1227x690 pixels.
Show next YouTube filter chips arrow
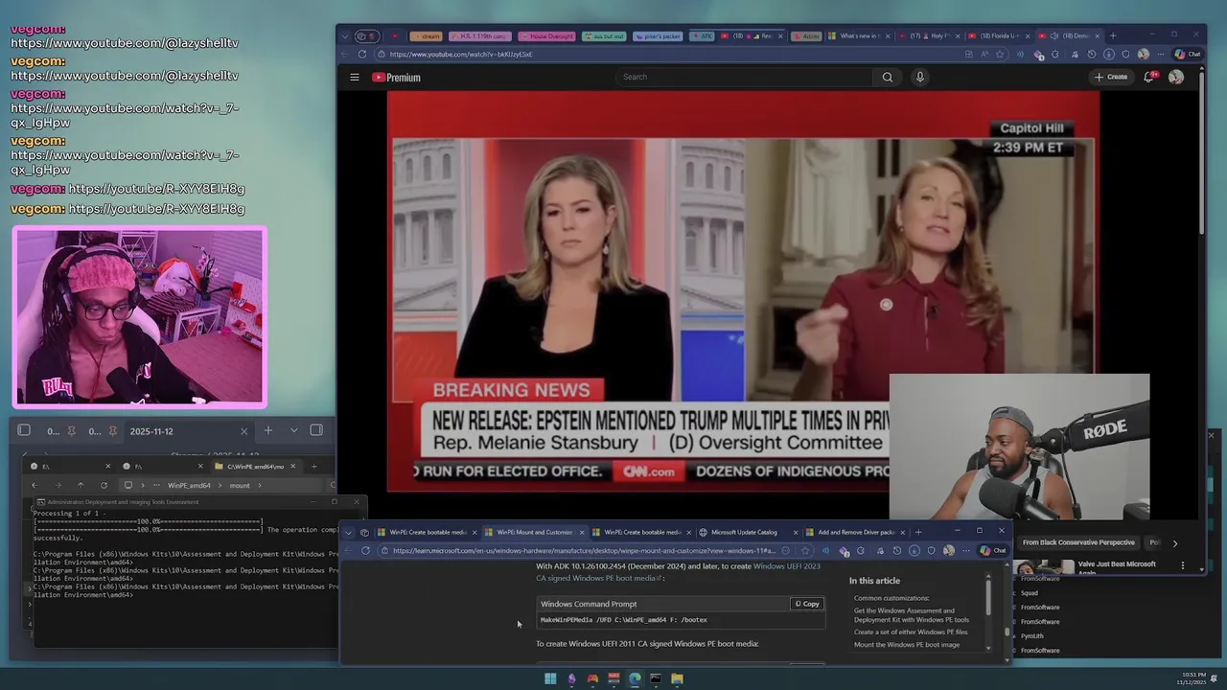click(1175, 542)
